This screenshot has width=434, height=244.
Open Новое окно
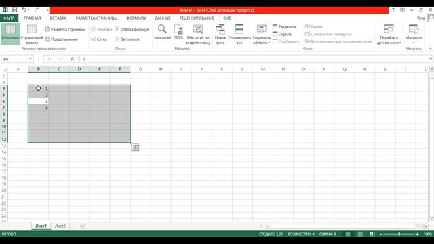click(220, 35)
